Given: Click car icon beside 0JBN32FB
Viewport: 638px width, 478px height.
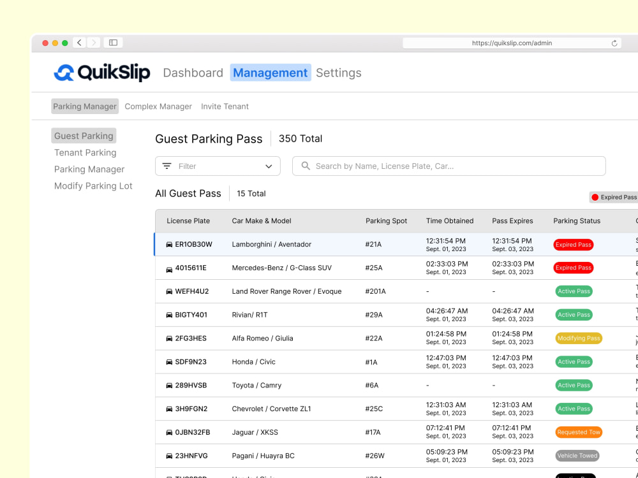Looking at the screenshot, I should click(169, 433).
